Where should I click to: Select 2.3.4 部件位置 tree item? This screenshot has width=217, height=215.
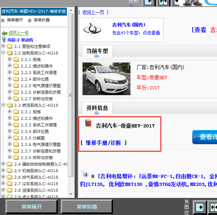35,131
